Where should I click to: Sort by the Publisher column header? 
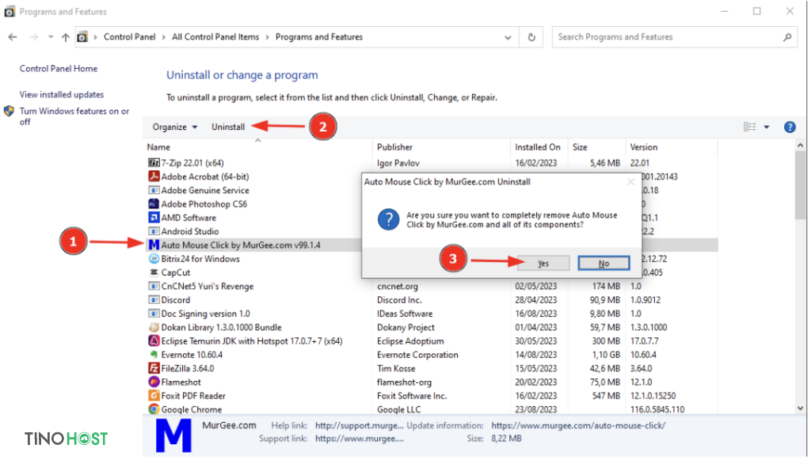[x=394, y=147]
